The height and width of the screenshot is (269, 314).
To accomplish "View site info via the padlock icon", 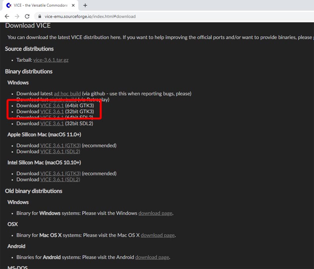I will [x=40, y=16].
